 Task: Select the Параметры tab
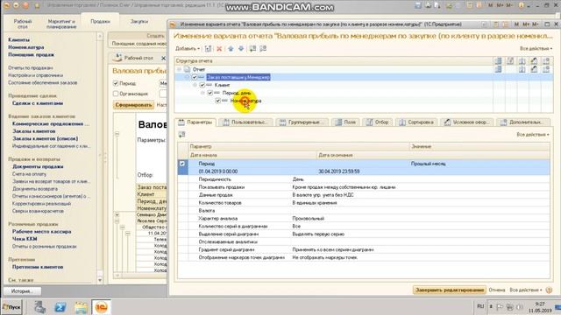click(x=195, y=122)
